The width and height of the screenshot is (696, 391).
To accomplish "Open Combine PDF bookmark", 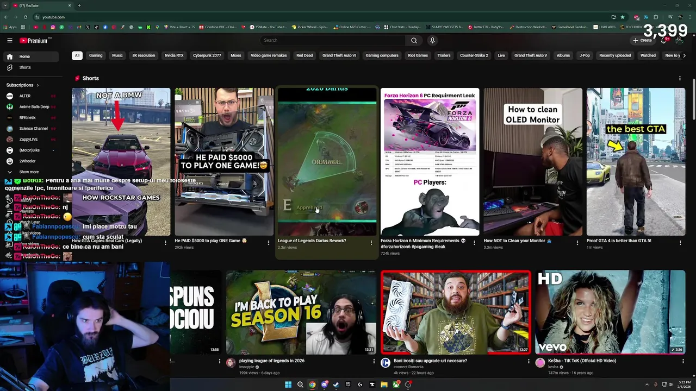I will tap(217, 27).
